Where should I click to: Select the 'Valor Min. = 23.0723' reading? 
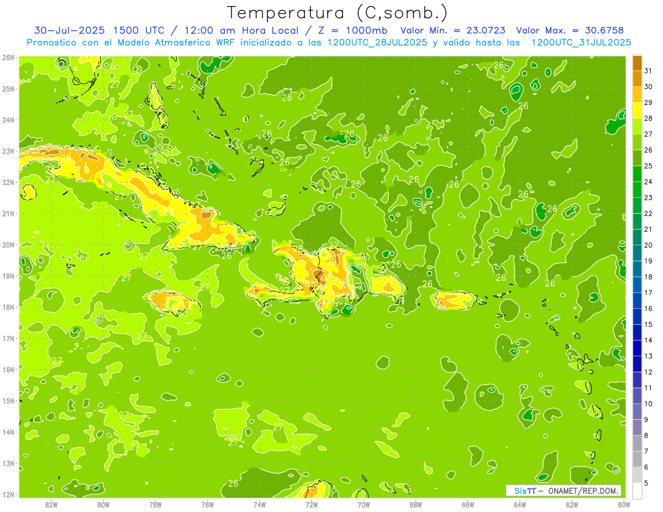[452, 30]
